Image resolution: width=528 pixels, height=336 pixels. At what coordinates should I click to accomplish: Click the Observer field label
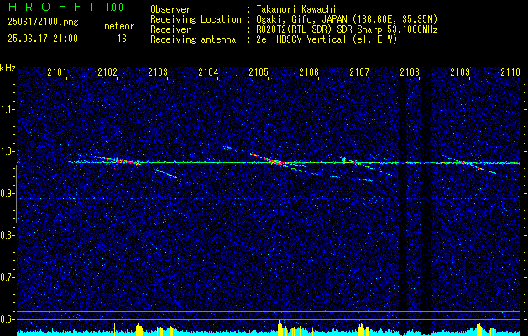[x=170, y=9]
